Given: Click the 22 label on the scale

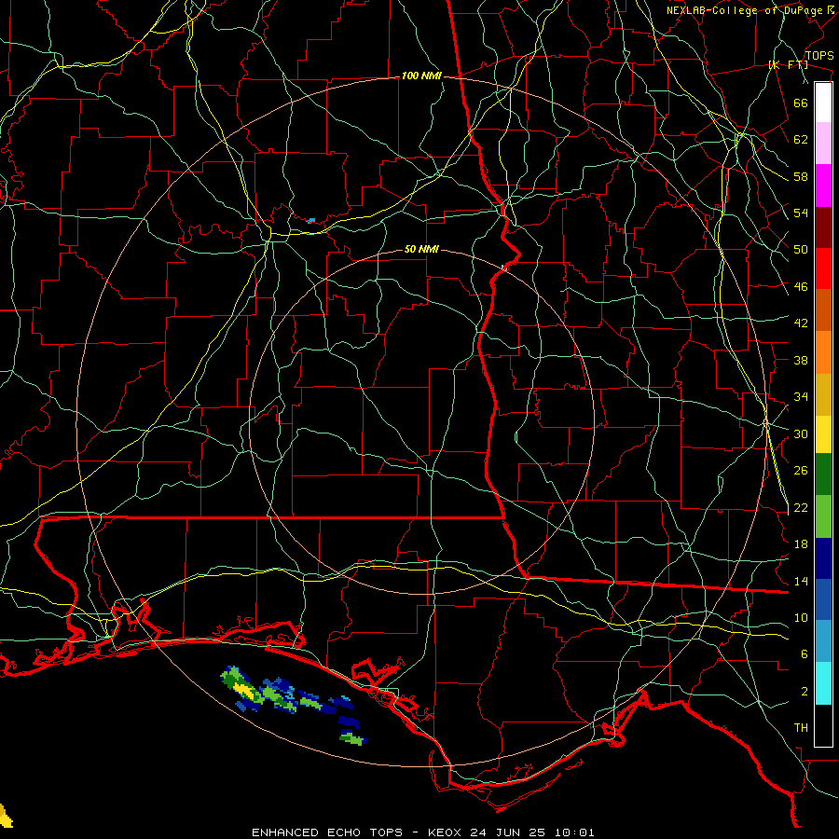Looking at the screenshot, I should tap(801, 507).
